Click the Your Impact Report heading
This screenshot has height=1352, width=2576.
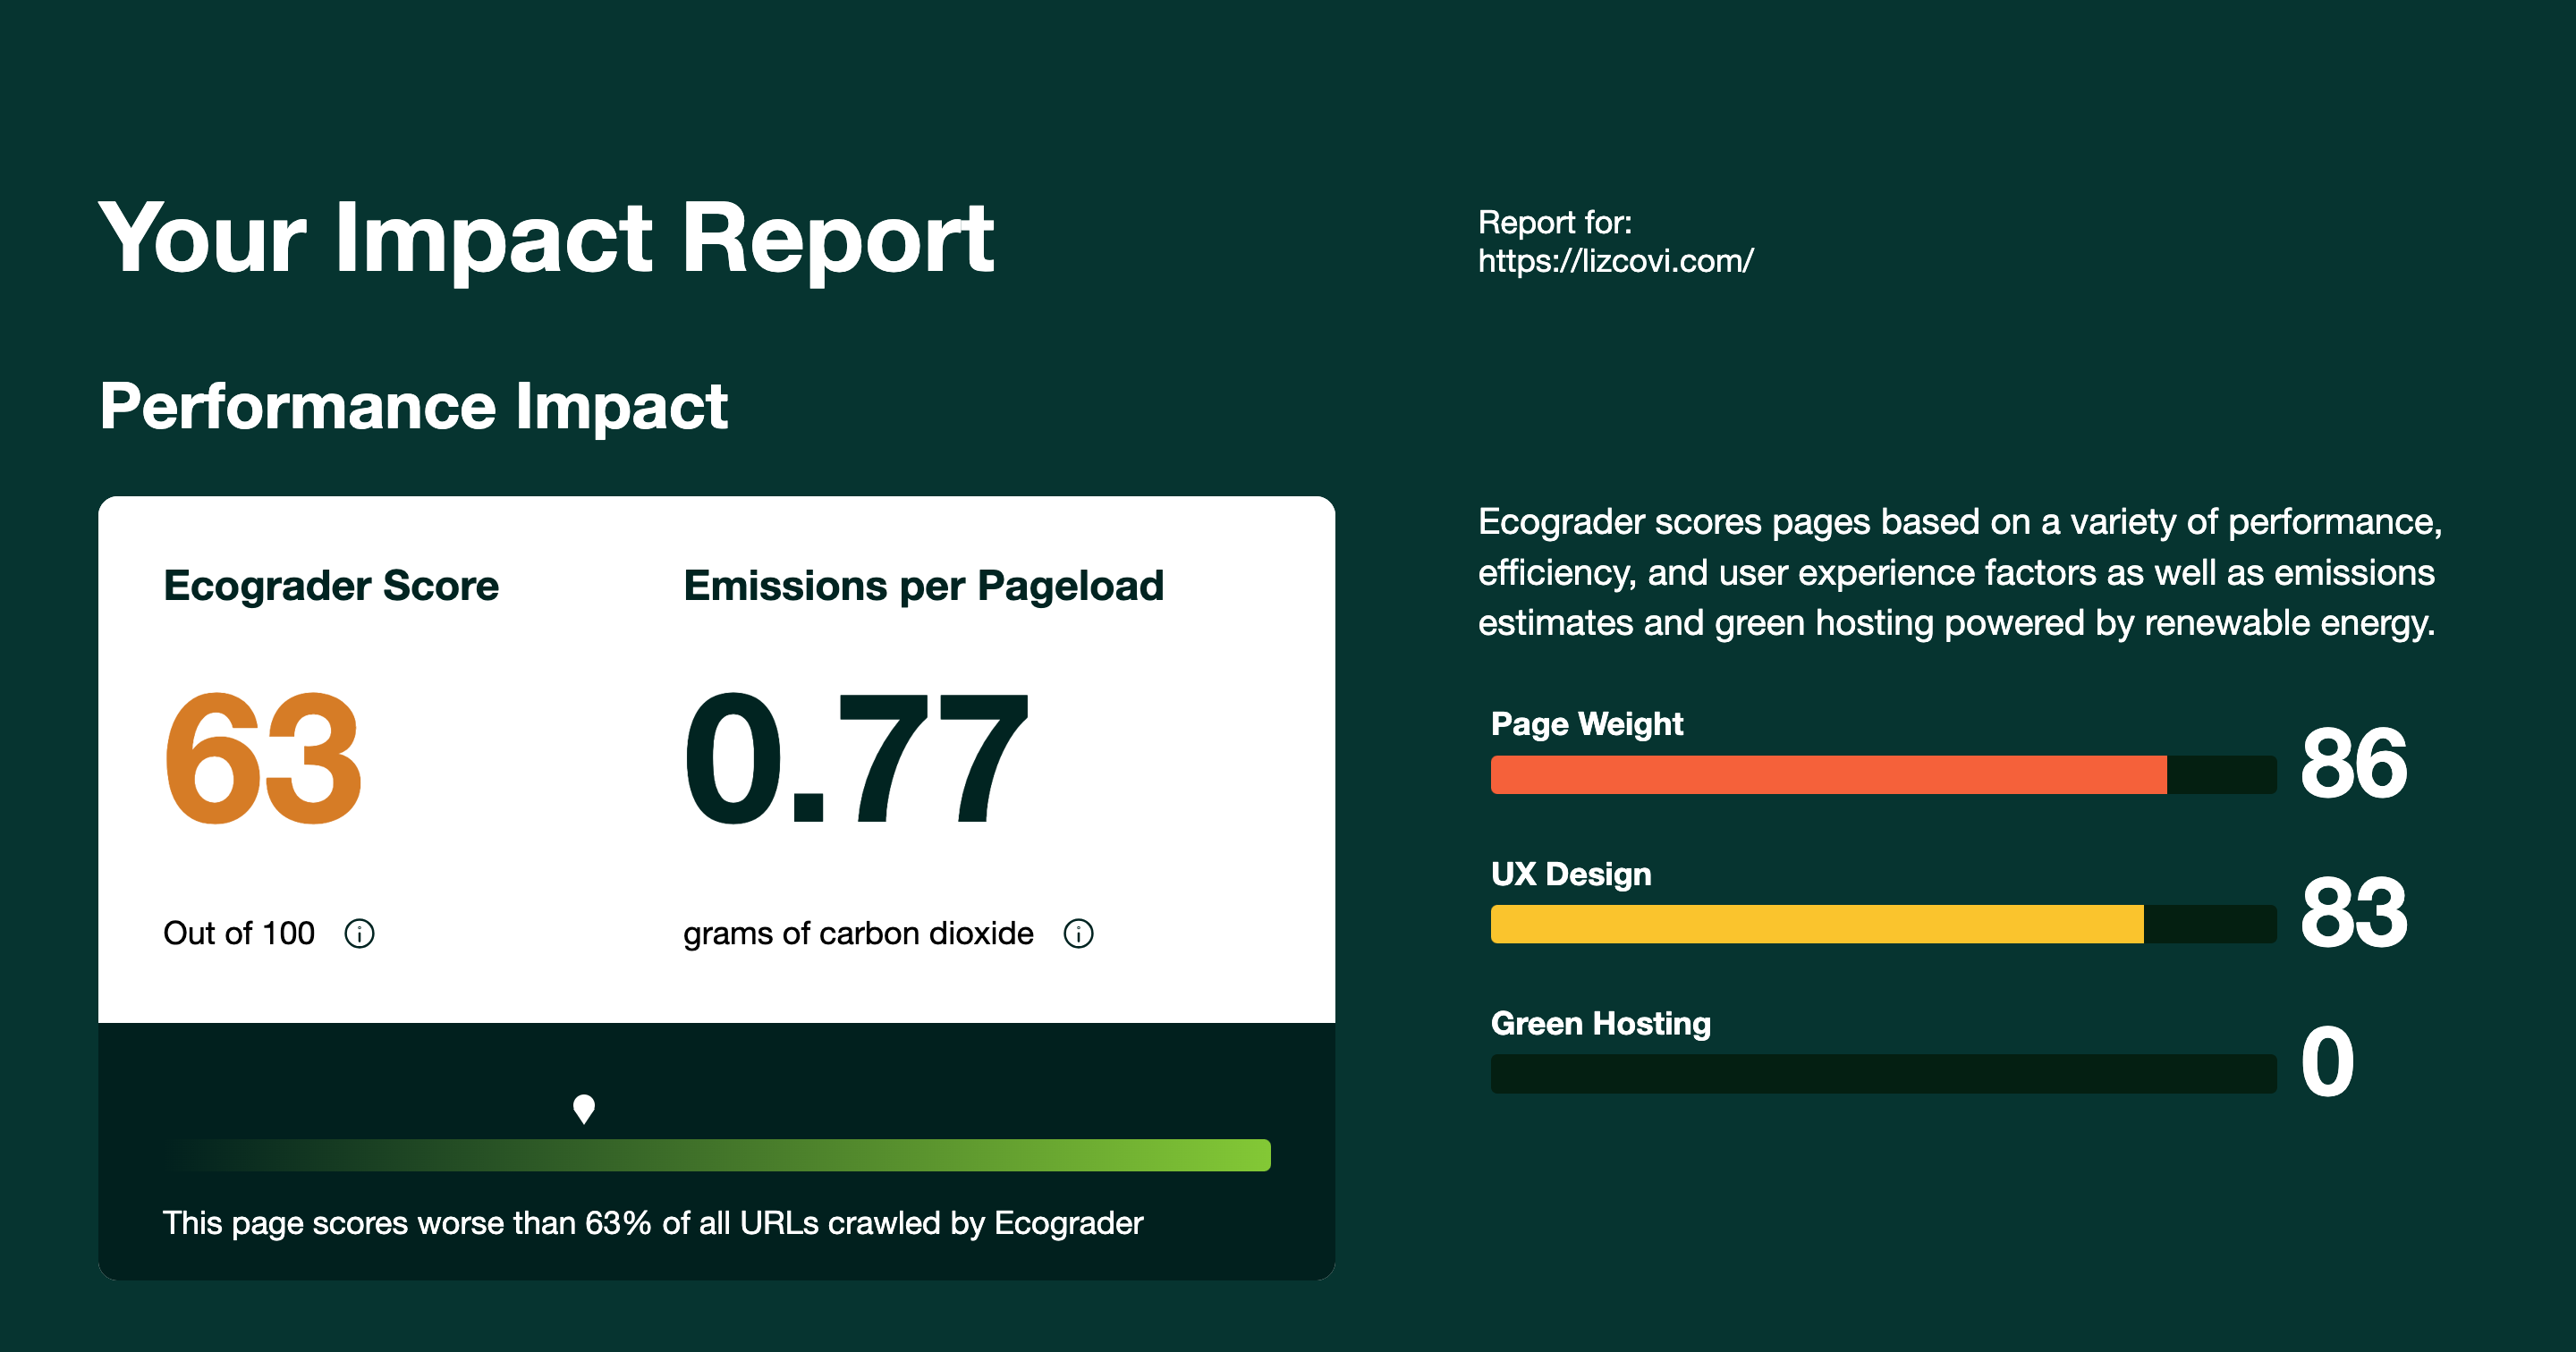pyautogui.click(x=546, y=237)
